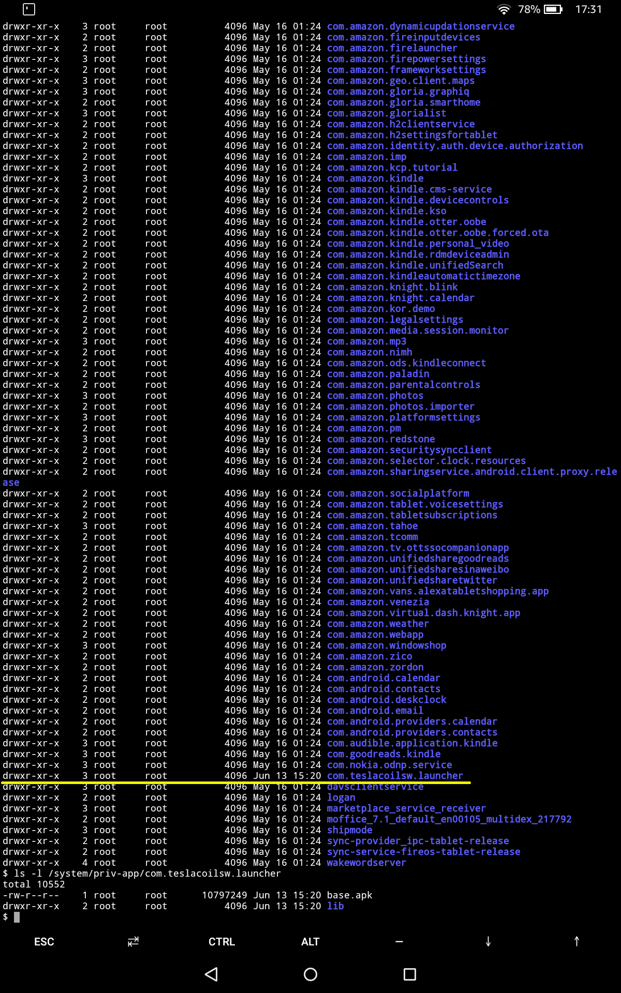Select com.amazon.redstone entry
The width and height of the screenshot is (621, 993).
click(381, 439)
